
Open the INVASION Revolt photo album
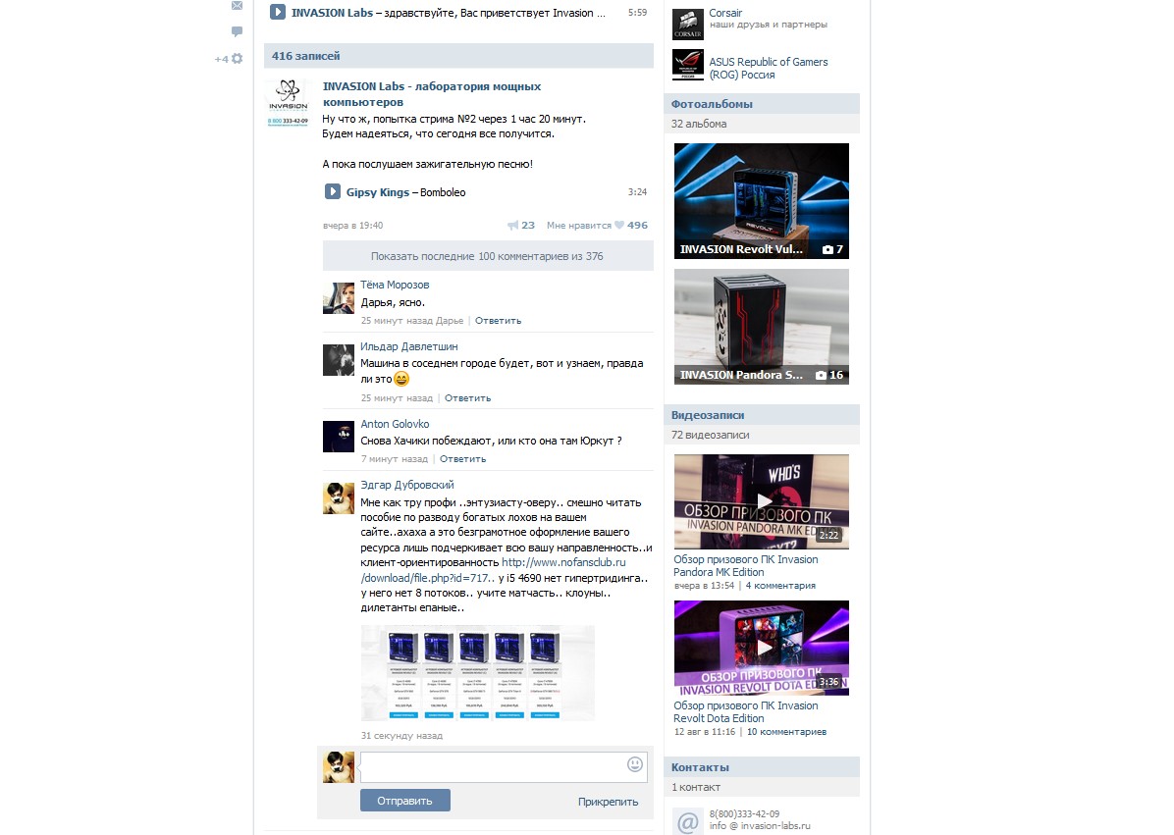click(x=762, y=201)
